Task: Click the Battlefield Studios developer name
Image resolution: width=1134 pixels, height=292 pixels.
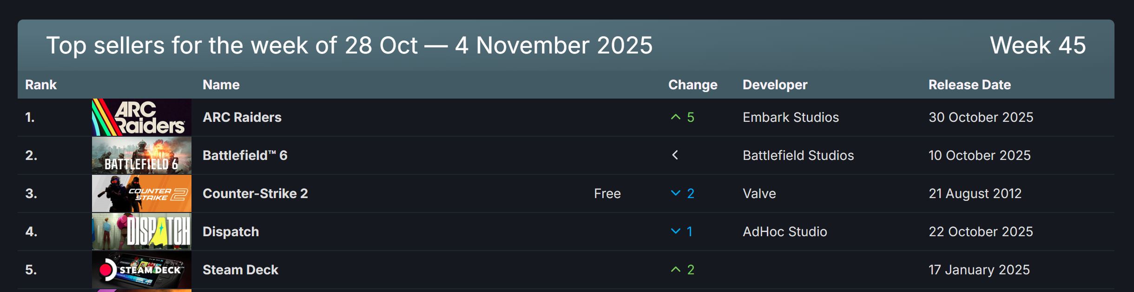Action: [x=798, y=155]
